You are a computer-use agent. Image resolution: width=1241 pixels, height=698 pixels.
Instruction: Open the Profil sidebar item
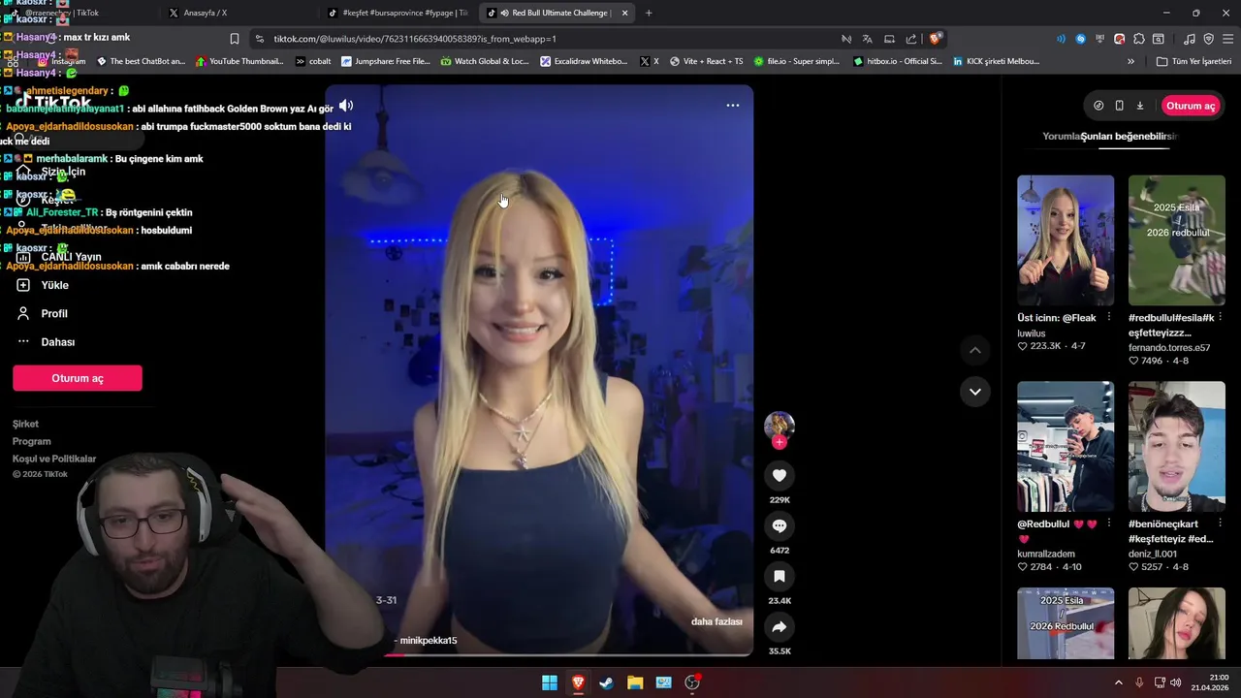(43, 313)
